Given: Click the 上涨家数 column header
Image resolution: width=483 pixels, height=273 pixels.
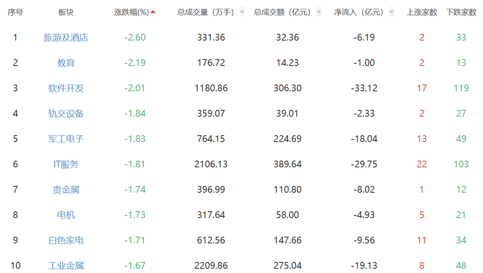Looking at the screenshot, I should pyautogui.click(x=422, y=13).
